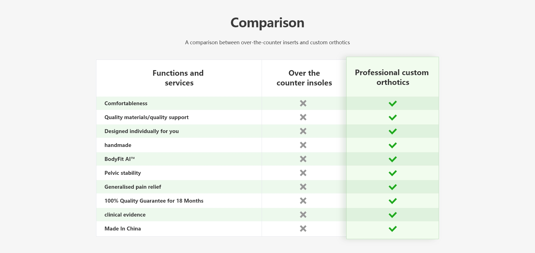Click the gray X for Made In China
This screenshot has width=535, height=253.
tap(303, 229)
